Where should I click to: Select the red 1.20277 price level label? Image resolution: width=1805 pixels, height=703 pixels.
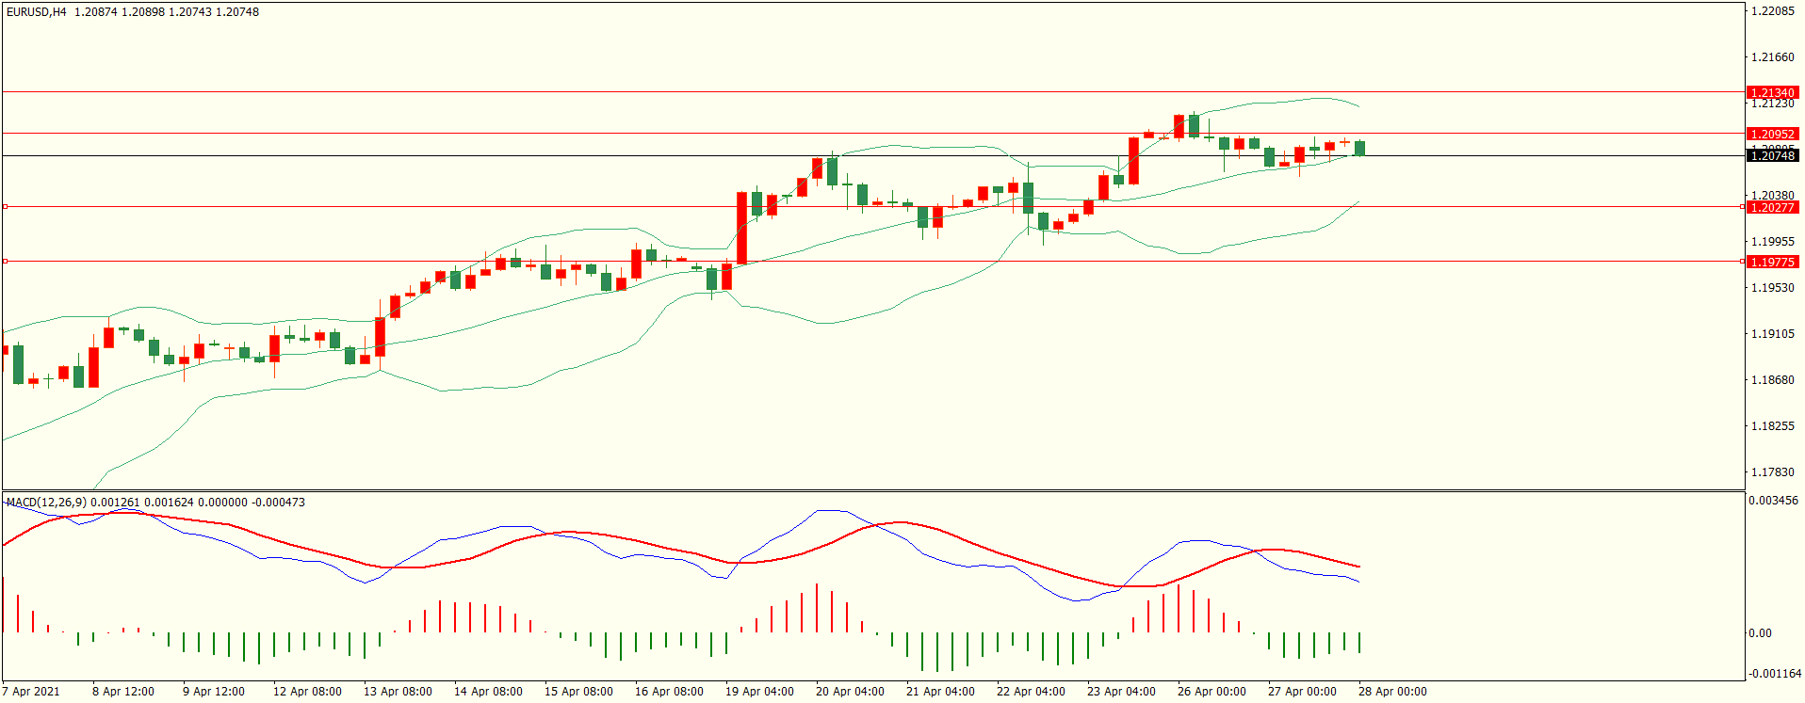(1772, 207)
